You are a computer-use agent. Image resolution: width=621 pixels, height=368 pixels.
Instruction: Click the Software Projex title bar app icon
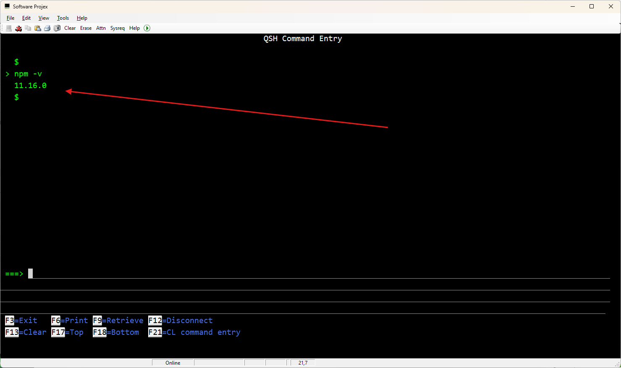[7, 6]
